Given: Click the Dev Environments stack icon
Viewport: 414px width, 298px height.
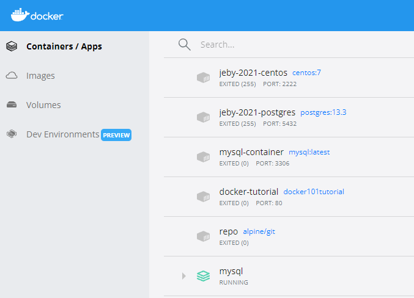Looking at the screenshot, I should click(x=12, y=134).
